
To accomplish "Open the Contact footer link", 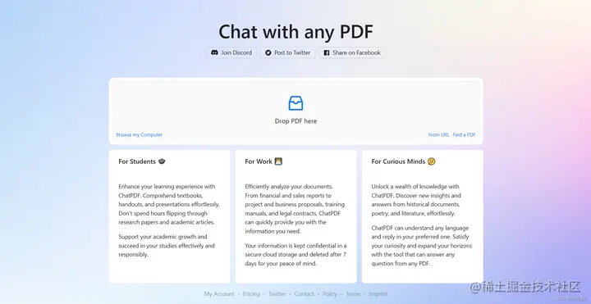I will pyautogui.click(x=304, y=294).
